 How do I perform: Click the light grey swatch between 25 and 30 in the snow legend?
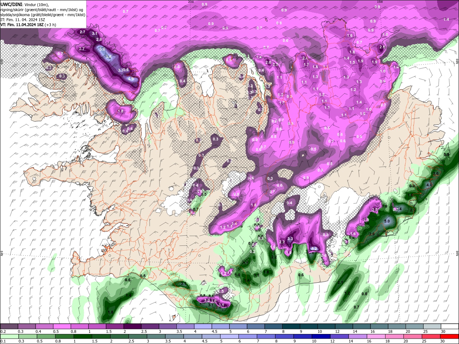click(432, 326)
